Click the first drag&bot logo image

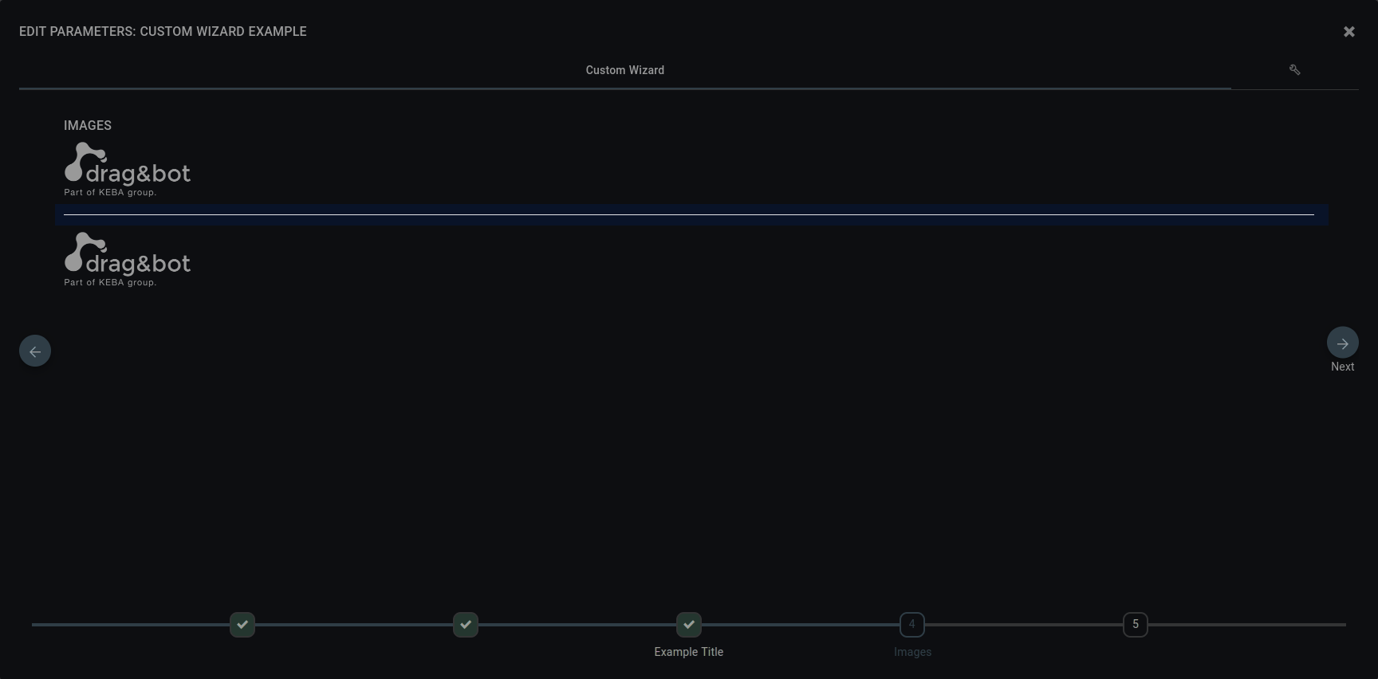[128, 170]
